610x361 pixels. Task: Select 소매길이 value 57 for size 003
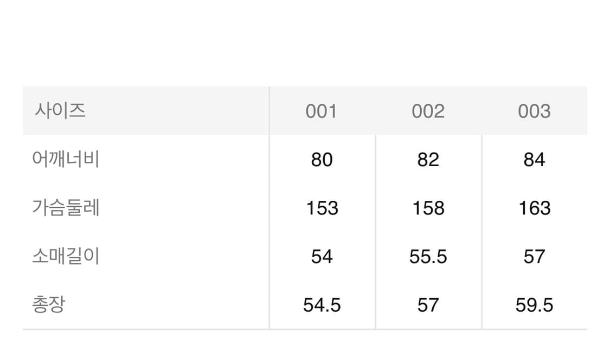tap(534, 257)
